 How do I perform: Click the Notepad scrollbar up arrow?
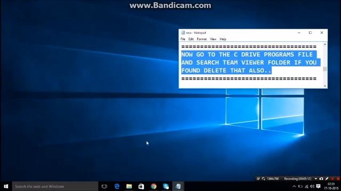pos(325,45)
